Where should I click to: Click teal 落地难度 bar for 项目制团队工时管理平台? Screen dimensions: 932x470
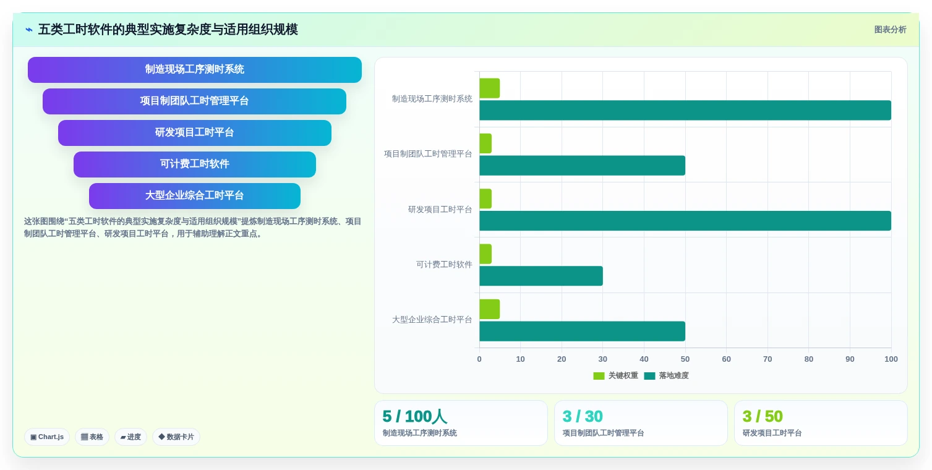(582, 166)
